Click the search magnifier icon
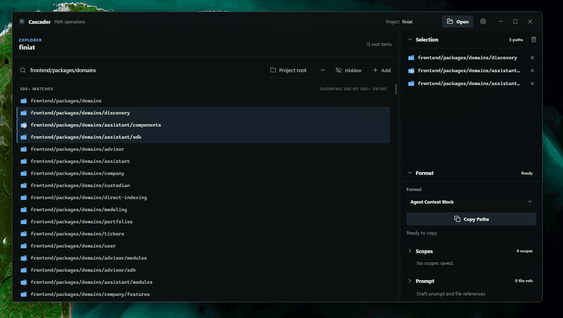Viewport: 563px width, 318px height. point(23,70)
